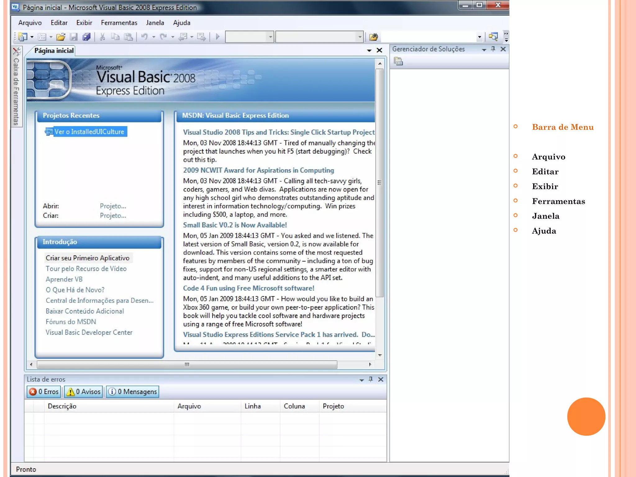Click the start page horizontal scrollbar thumb
Viewport: 636px width, 477px height.
(x=187, y=364)
